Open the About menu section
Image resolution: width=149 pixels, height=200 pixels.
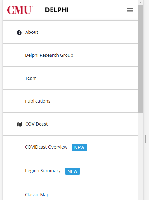pyautogui.click(x=70, y=32)
